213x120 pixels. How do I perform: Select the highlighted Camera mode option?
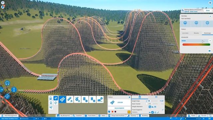152,112
